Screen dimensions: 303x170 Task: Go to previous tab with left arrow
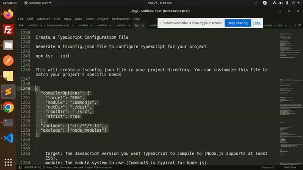point(19,25)
